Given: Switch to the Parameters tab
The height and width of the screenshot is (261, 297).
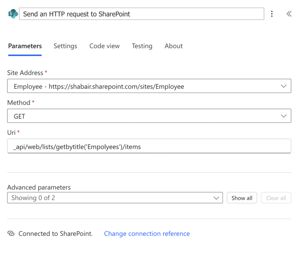Looking at the screenshot, I should pos(25,46).
